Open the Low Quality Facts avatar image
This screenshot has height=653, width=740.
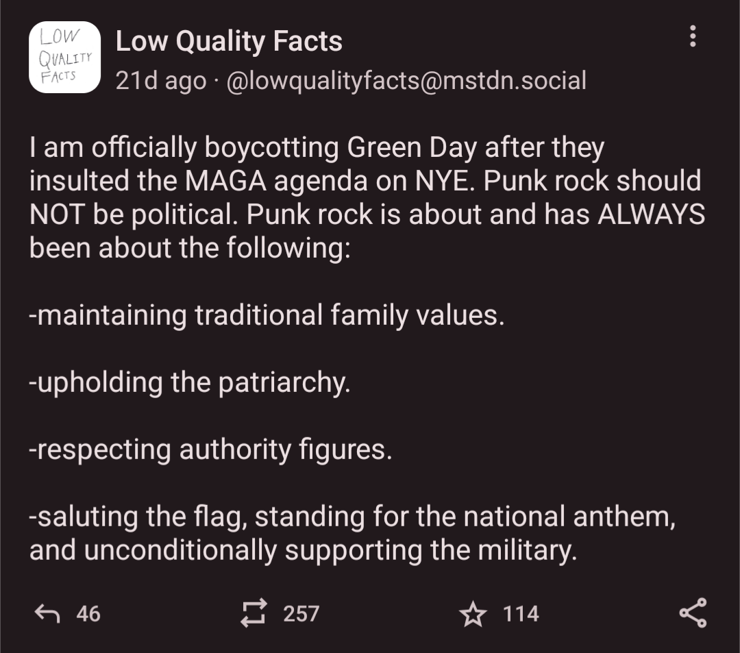(x=64, y=57)
